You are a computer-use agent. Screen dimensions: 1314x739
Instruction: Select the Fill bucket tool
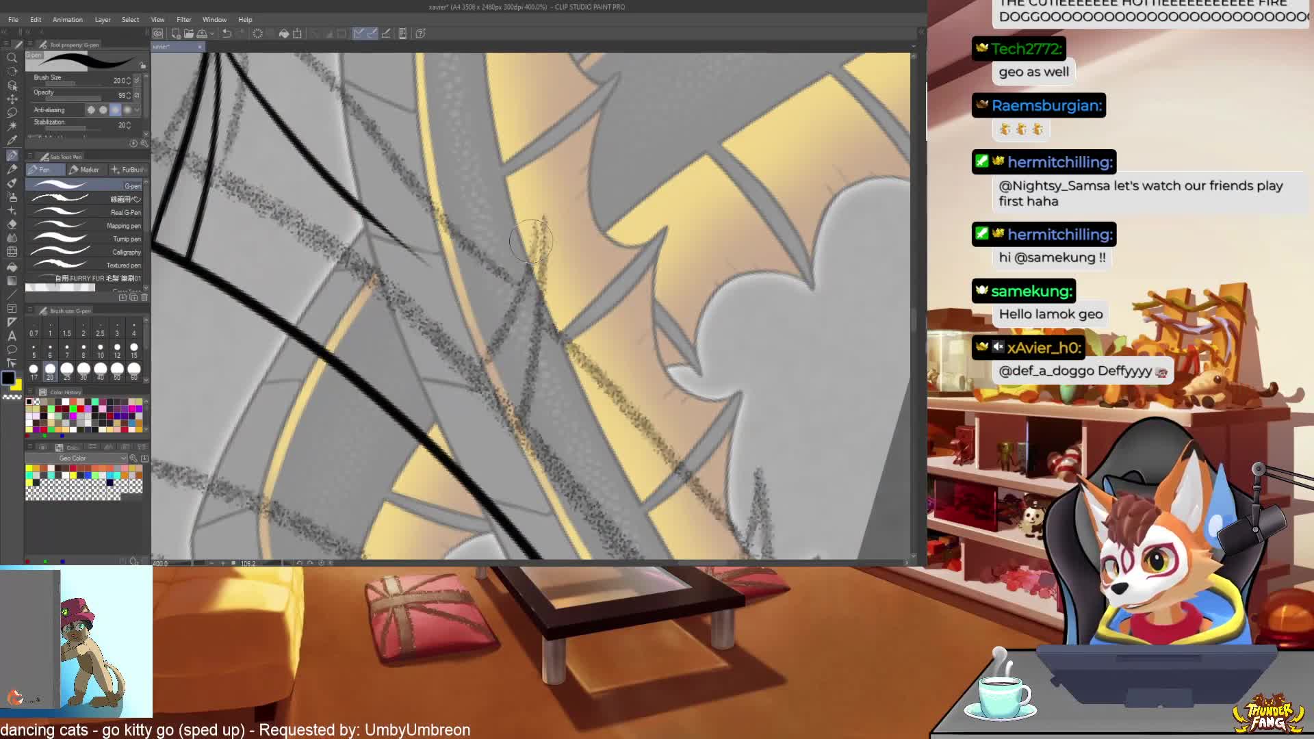click(12, 267)
